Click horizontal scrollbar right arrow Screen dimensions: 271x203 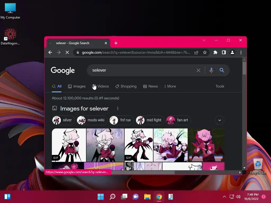point(240,172)
